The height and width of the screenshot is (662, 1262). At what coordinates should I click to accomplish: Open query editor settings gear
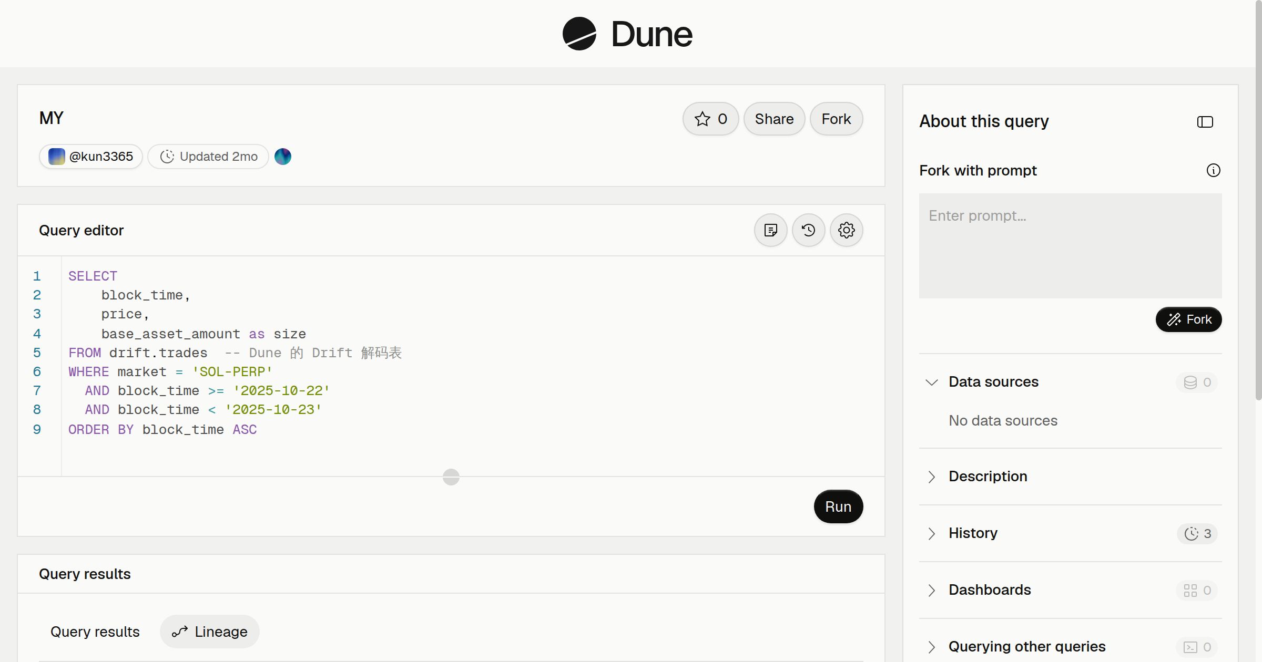click(x=846, y=230)
